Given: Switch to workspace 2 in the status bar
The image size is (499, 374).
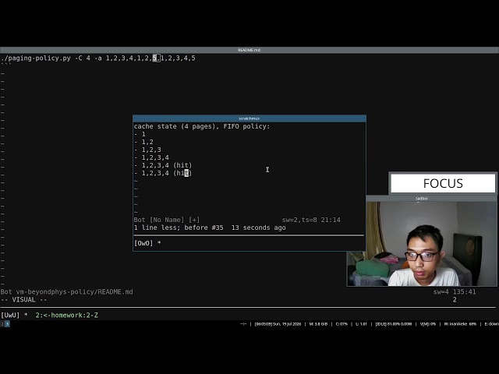Looking at the screenshot, I should tap(2, 324).
